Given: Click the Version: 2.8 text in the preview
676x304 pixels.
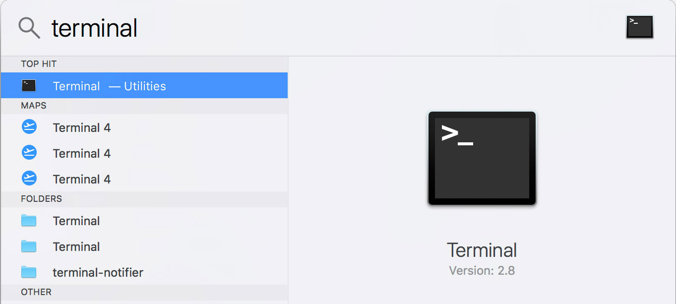Looking at the screenshot, I should pos(481,270).
